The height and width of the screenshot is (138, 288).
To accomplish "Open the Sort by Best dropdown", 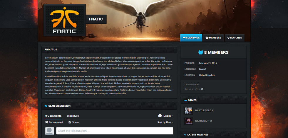I will tap(165, 122).
